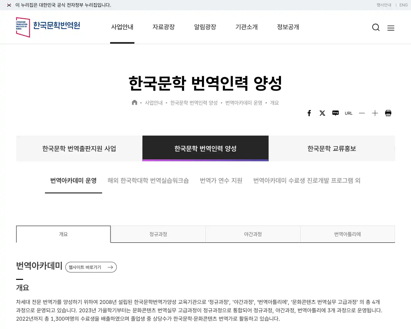
Task: Open hamburger menu for full navigation
Action: [391, 28]
